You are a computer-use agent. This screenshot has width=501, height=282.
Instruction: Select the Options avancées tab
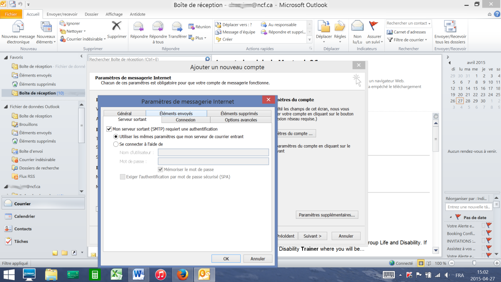coord(241,120)
